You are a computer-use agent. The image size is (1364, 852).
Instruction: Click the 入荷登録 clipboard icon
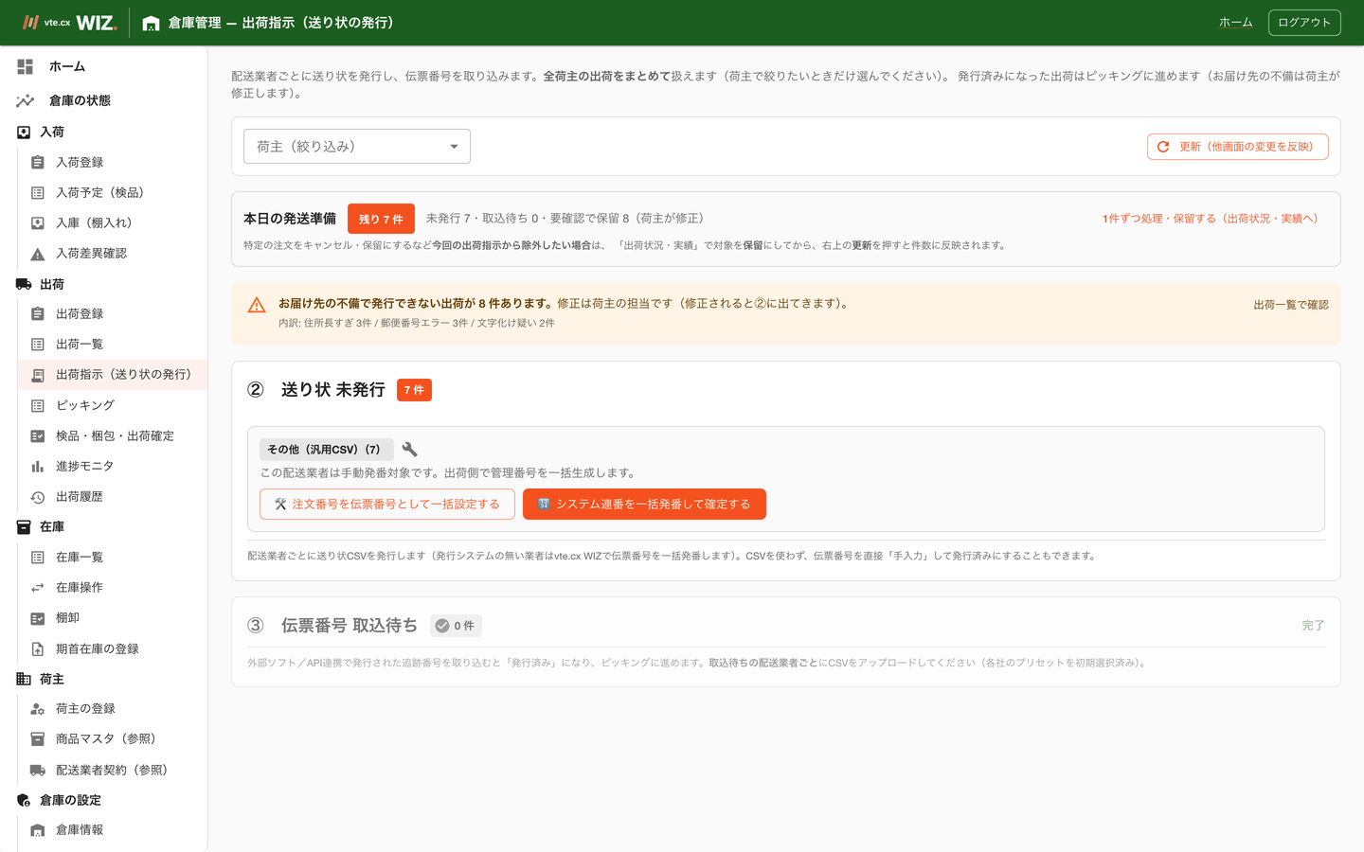(38, 162)
